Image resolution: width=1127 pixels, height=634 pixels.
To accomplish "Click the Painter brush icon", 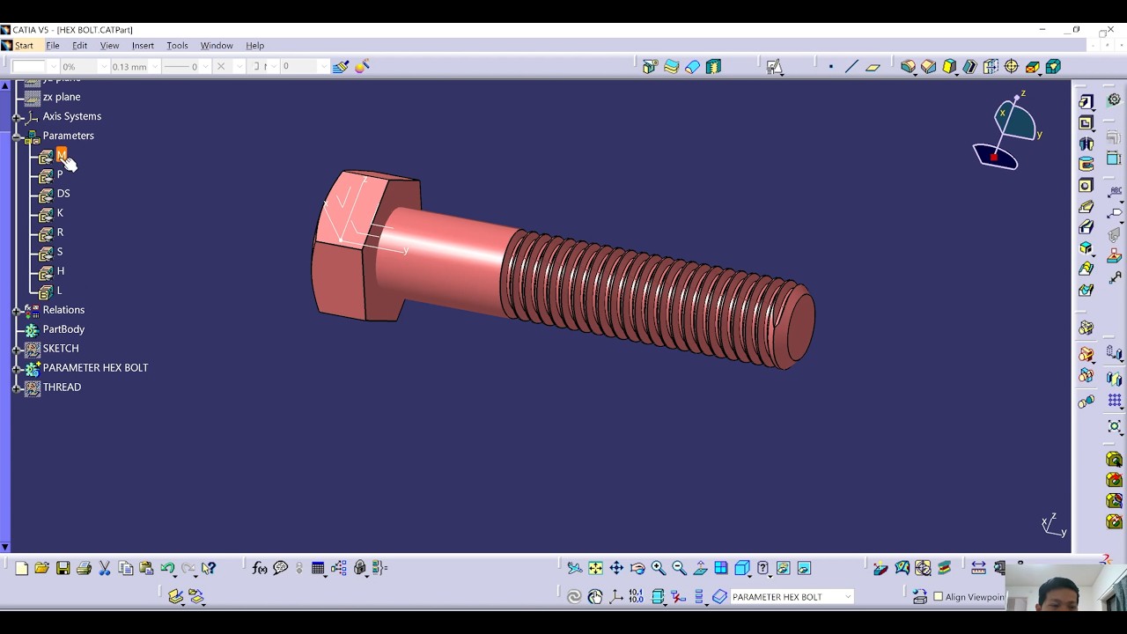I will (341, 66).
